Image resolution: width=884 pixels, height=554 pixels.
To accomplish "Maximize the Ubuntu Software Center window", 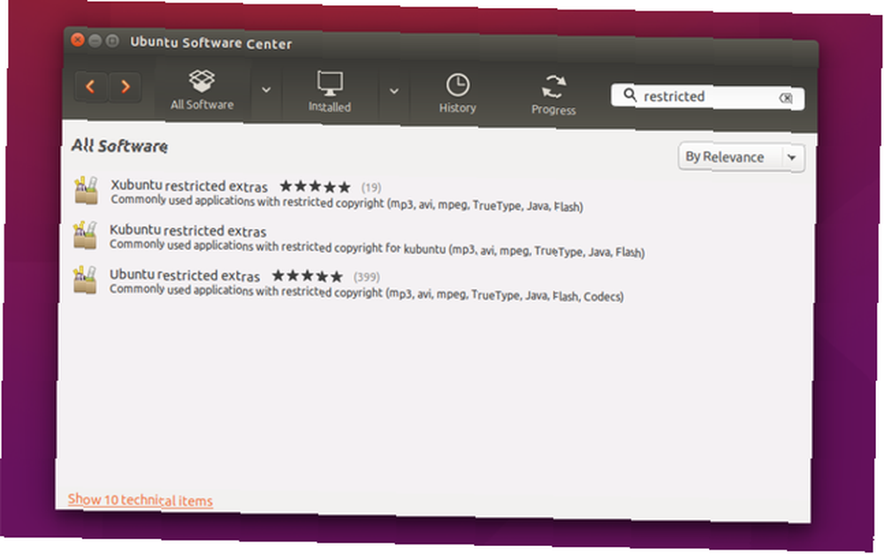I will pos(113,41).
